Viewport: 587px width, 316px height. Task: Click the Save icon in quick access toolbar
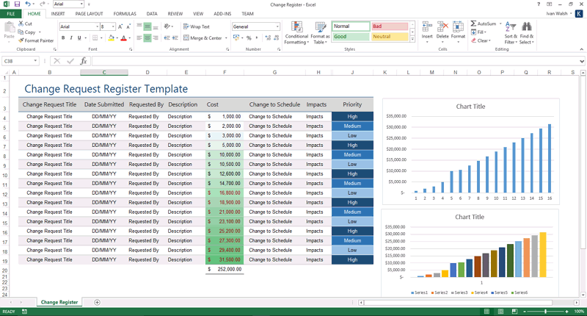(17, 4)
